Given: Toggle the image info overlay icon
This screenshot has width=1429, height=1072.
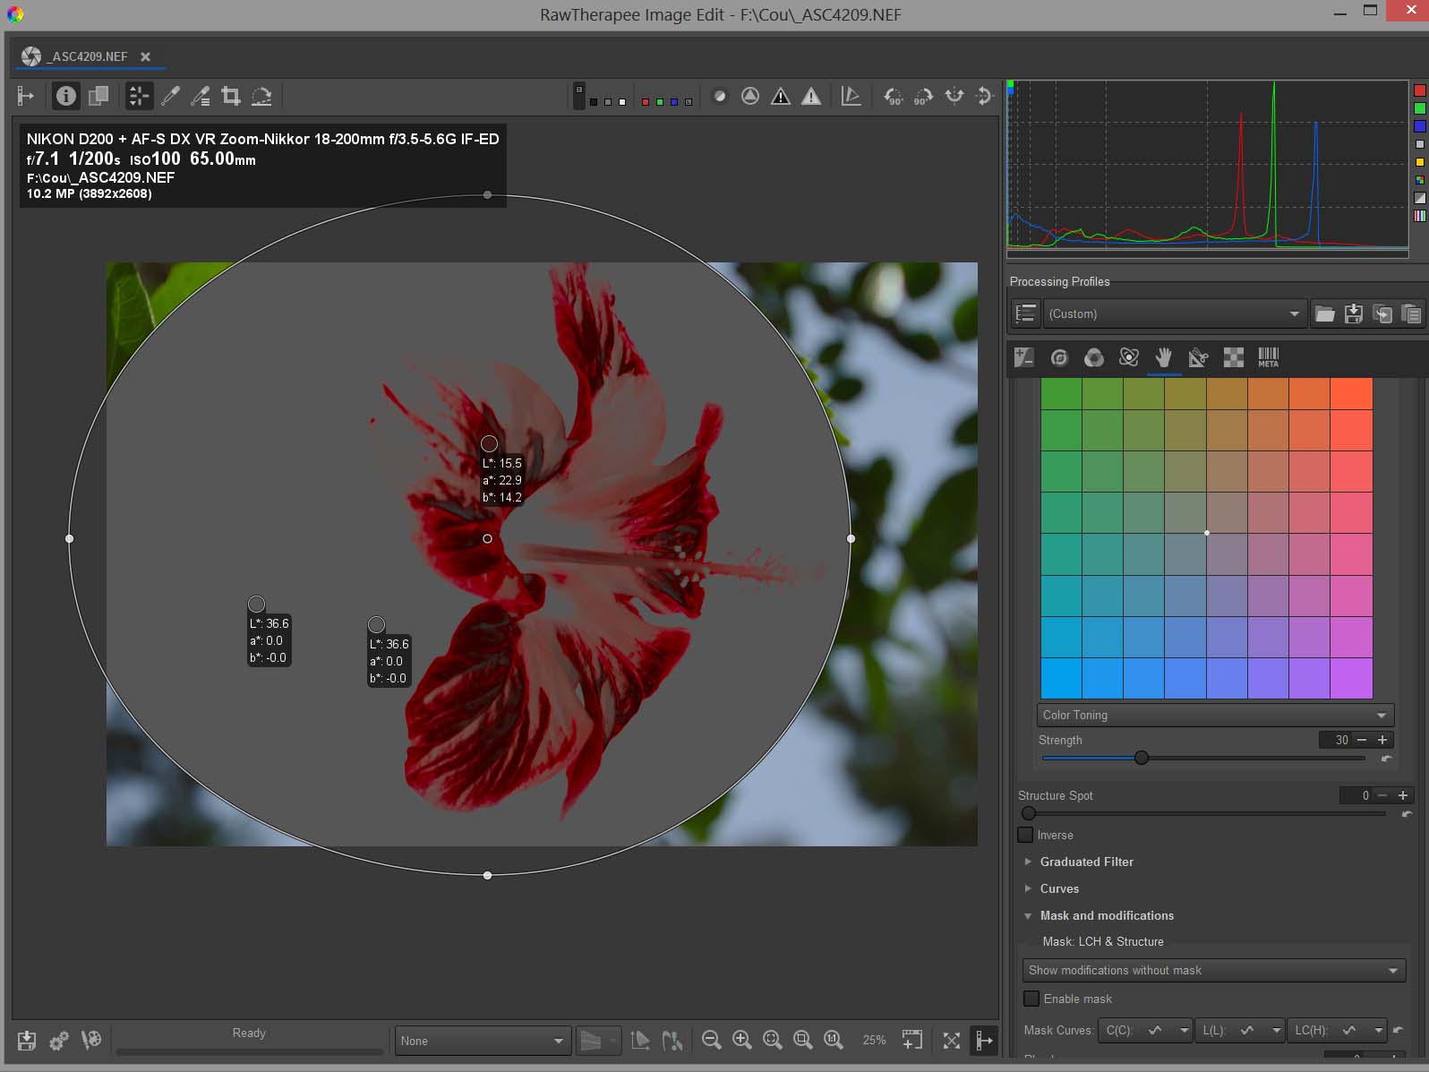Looking at the screenshot, I should pos(65,96).
